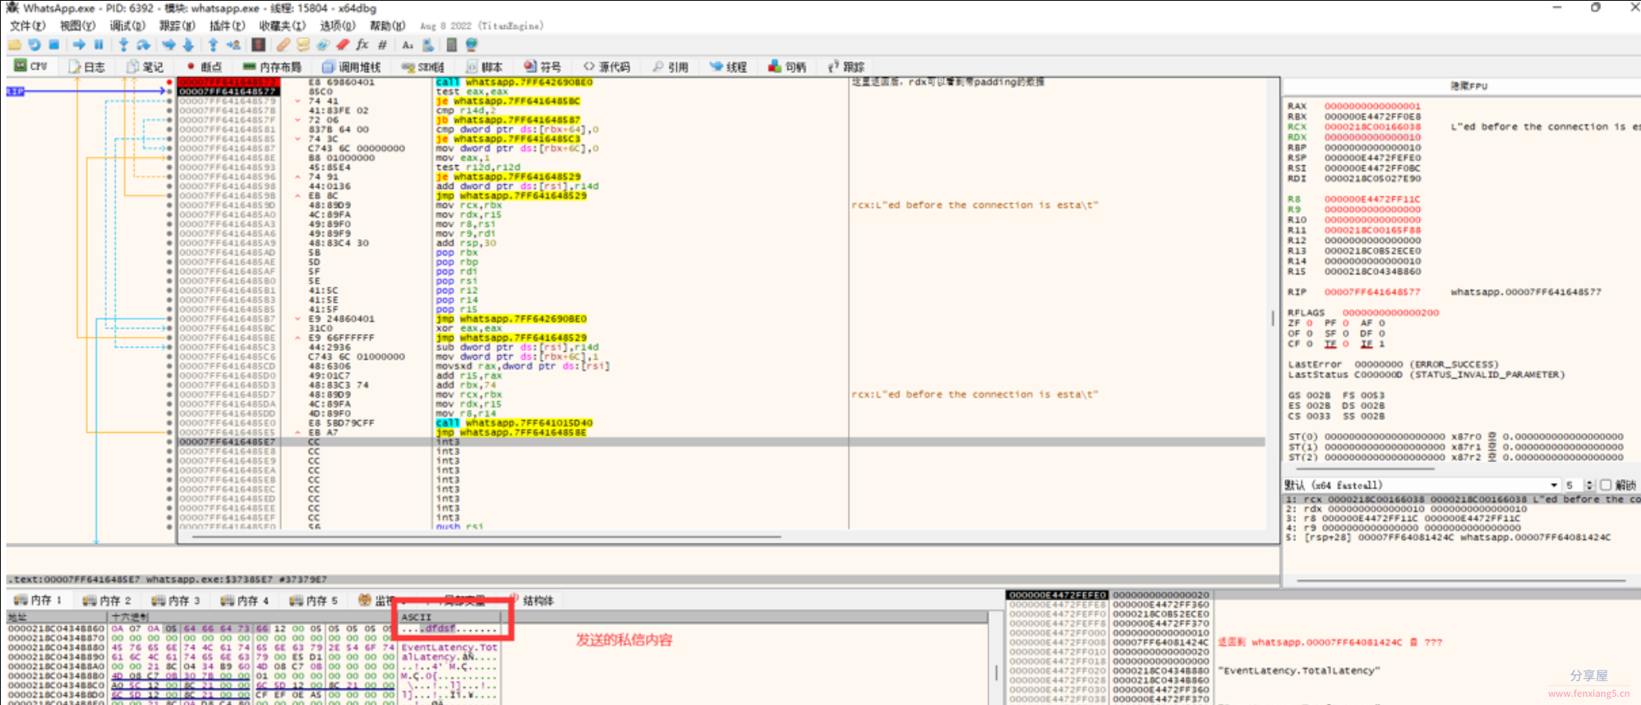The height and width of the screenshot is (705, 1641).
Task: Open the Variables hash icon
Action: [x=382, y=45]
